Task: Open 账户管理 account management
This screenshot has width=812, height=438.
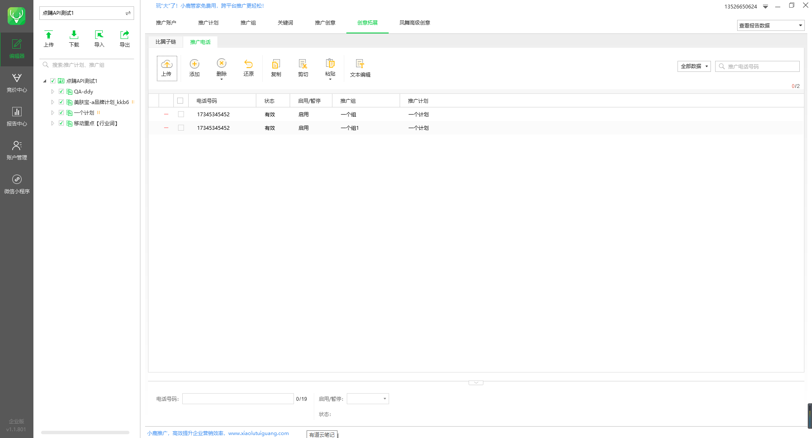Action: [16, 151]
